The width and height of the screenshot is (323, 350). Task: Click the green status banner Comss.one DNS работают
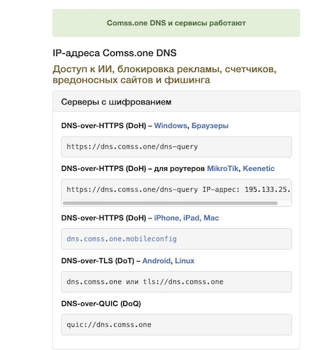point(176,23)
